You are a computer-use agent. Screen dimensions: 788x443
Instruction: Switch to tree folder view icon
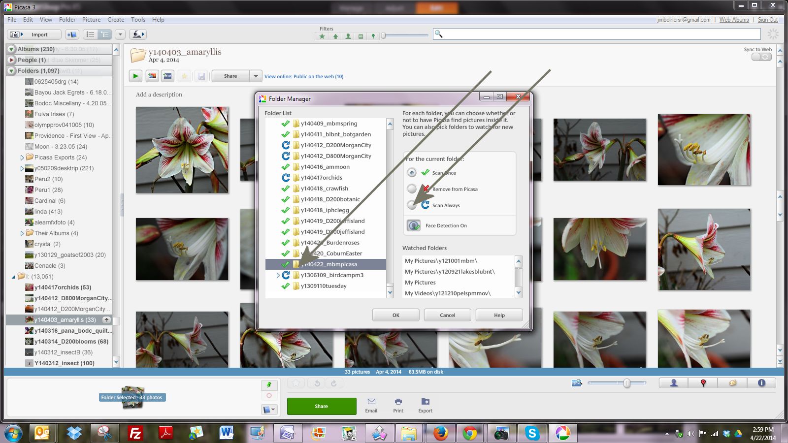coord(104,34)
